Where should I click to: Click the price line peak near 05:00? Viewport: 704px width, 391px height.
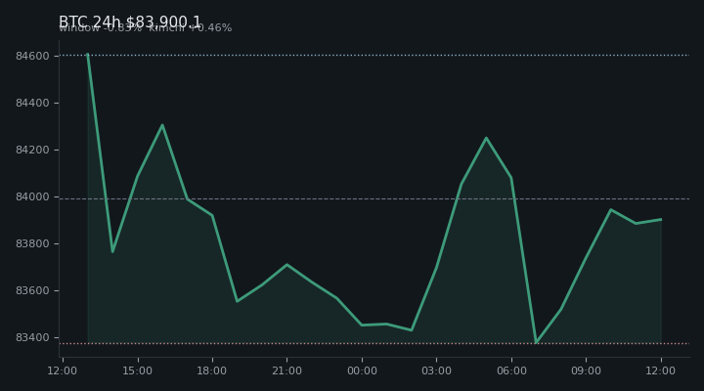click(x=486, y=138)
